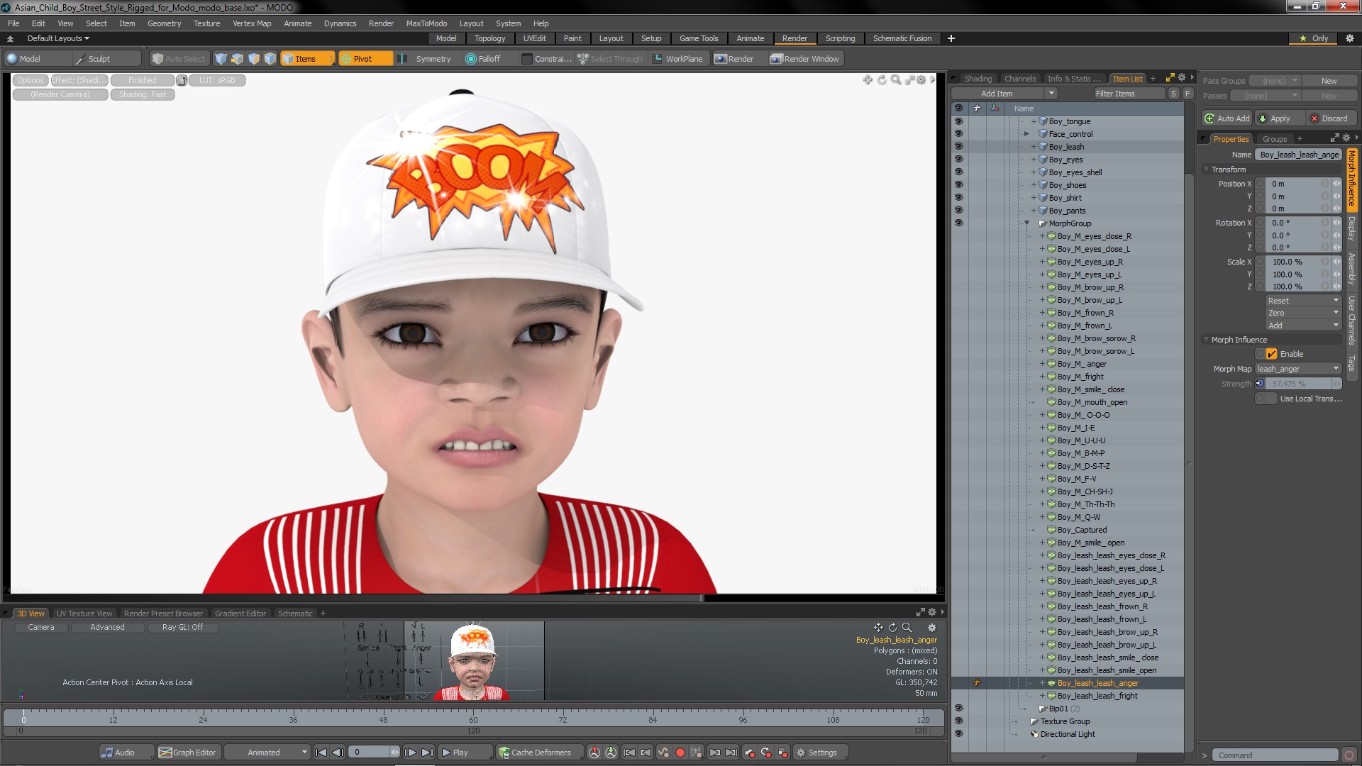This screenshot has height=766, width=1362.
Task: Open the Graph Editor
Action: point(188,753)
